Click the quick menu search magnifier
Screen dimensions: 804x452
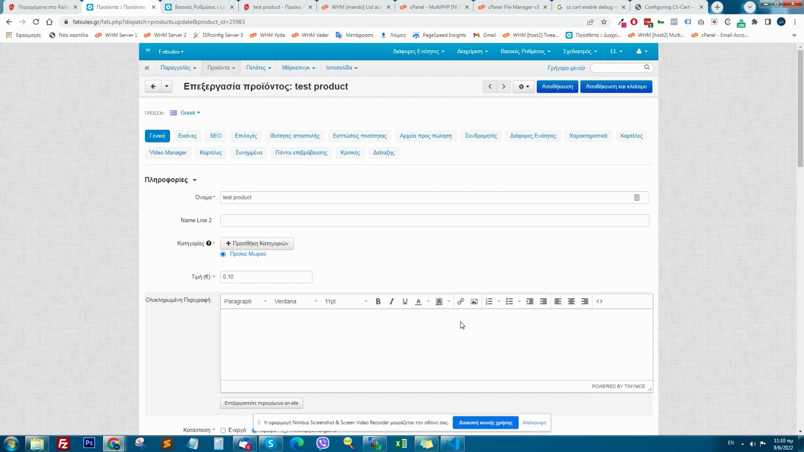[646, 68]
